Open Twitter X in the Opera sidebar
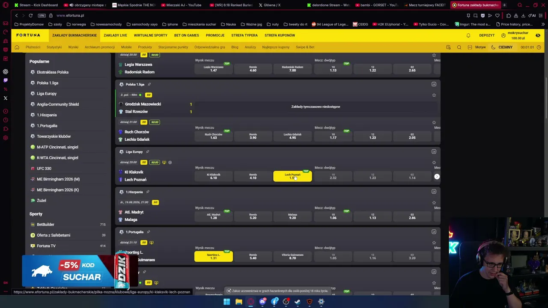Viewport: 548px width, 308px height. pyautogui.click(x=6, y=98)
